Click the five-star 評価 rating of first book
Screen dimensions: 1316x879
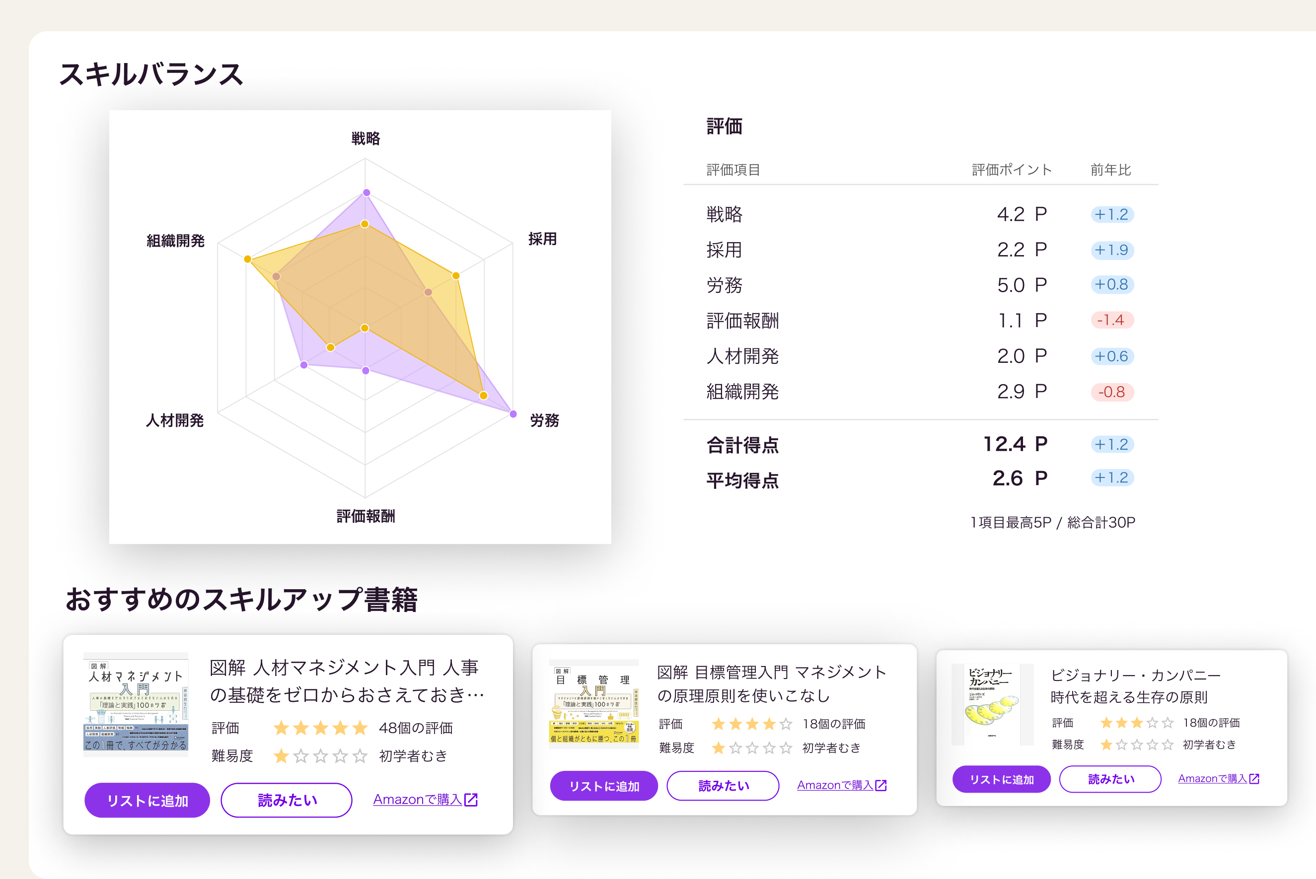[x=320, y=728]
